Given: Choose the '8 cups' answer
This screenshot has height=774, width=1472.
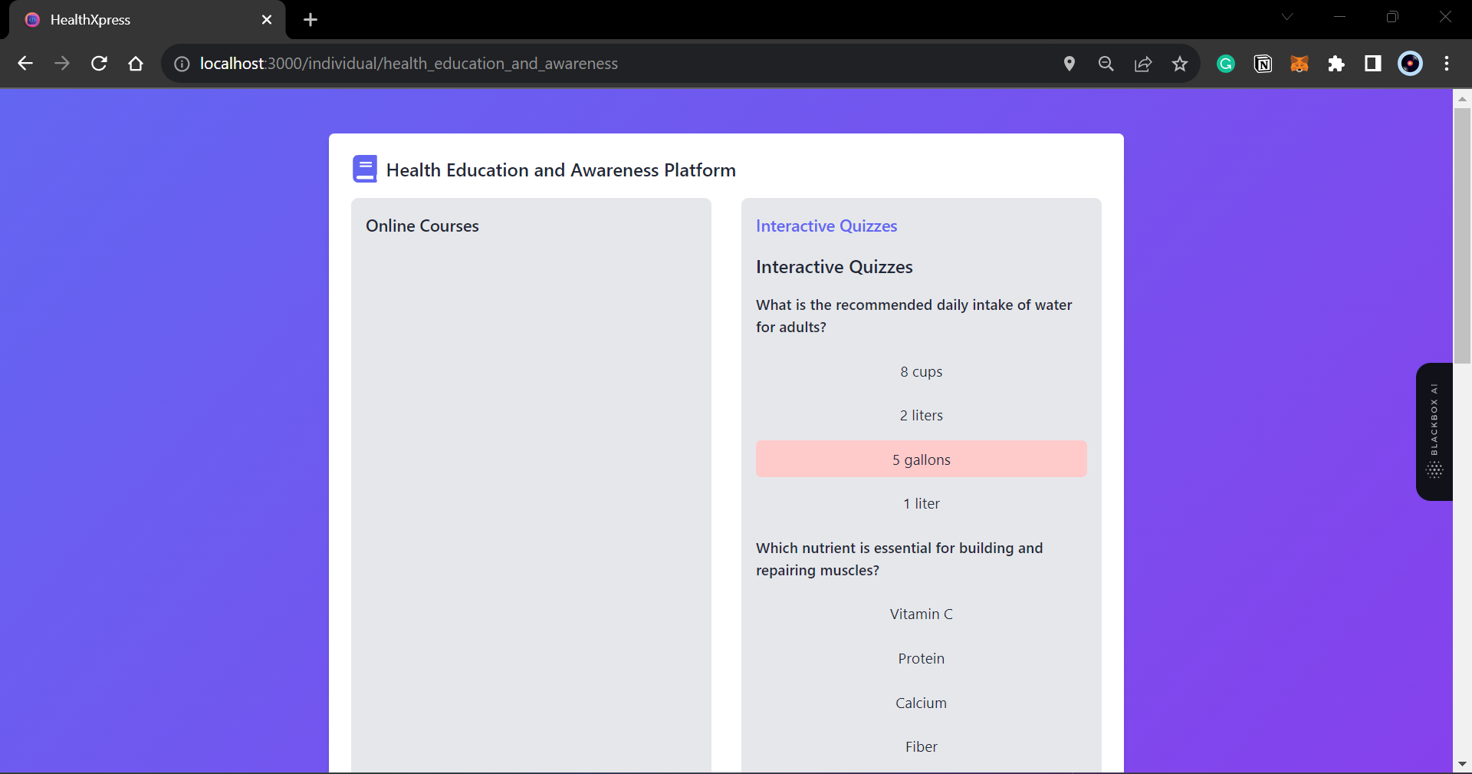Looking at the screenshot, I should pyautogui.click(x=922, y=372).
